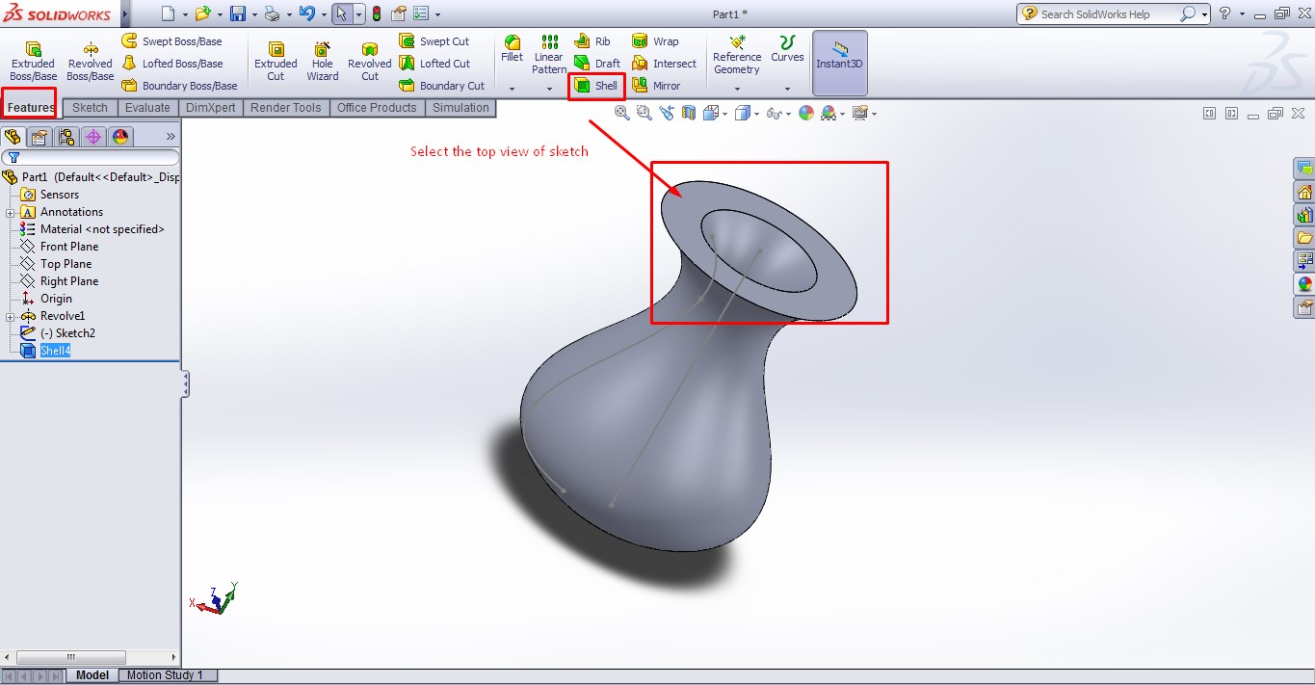Click the Shell feature tool
The height and width of the screenshot is (685, 1315).
(x=596, y=86)
